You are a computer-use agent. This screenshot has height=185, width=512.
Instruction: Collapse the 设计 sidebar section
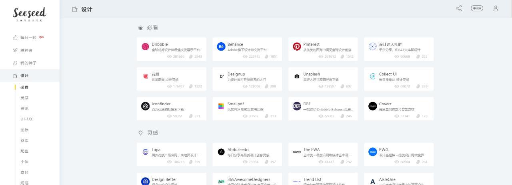[x=30, y=76]
